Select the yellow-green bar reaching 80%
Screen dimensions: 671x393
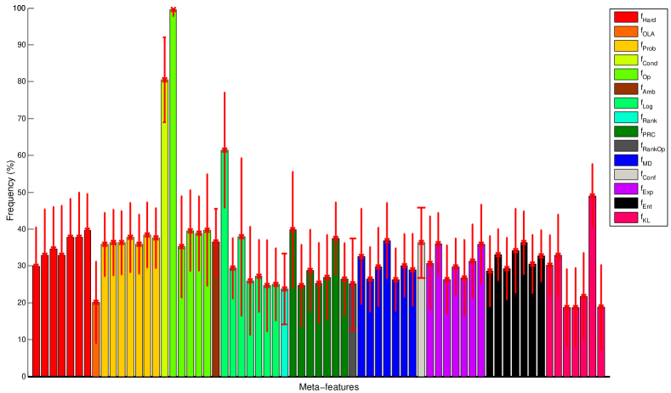(x=164, y=228)
